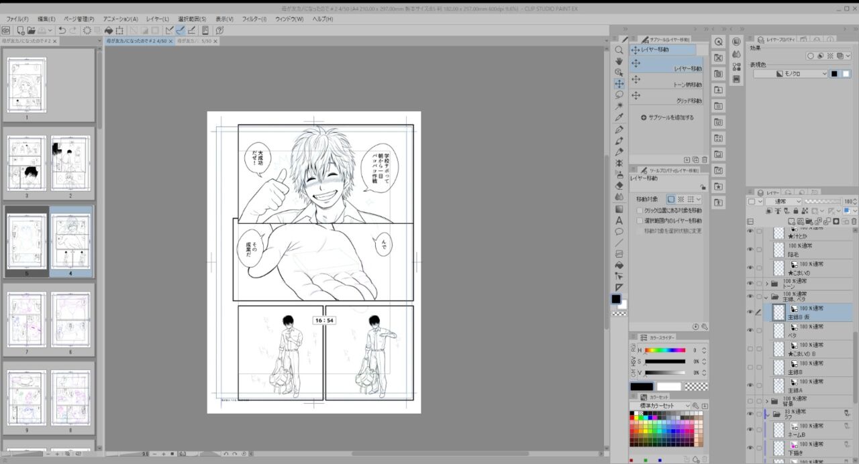Open the レイヤー(L) menu
The width and height of the screenshot is (859, 464).
tap(158, 19)
